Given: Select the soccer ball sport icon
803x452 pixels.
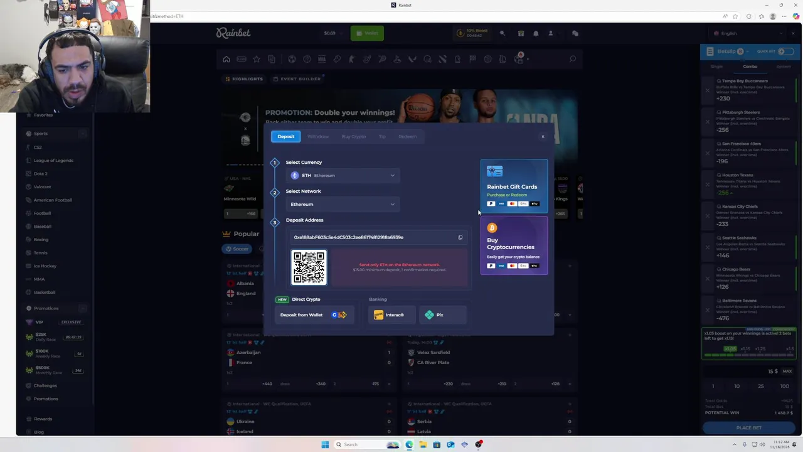Looking at the screenshot, I should coord(292,59).
